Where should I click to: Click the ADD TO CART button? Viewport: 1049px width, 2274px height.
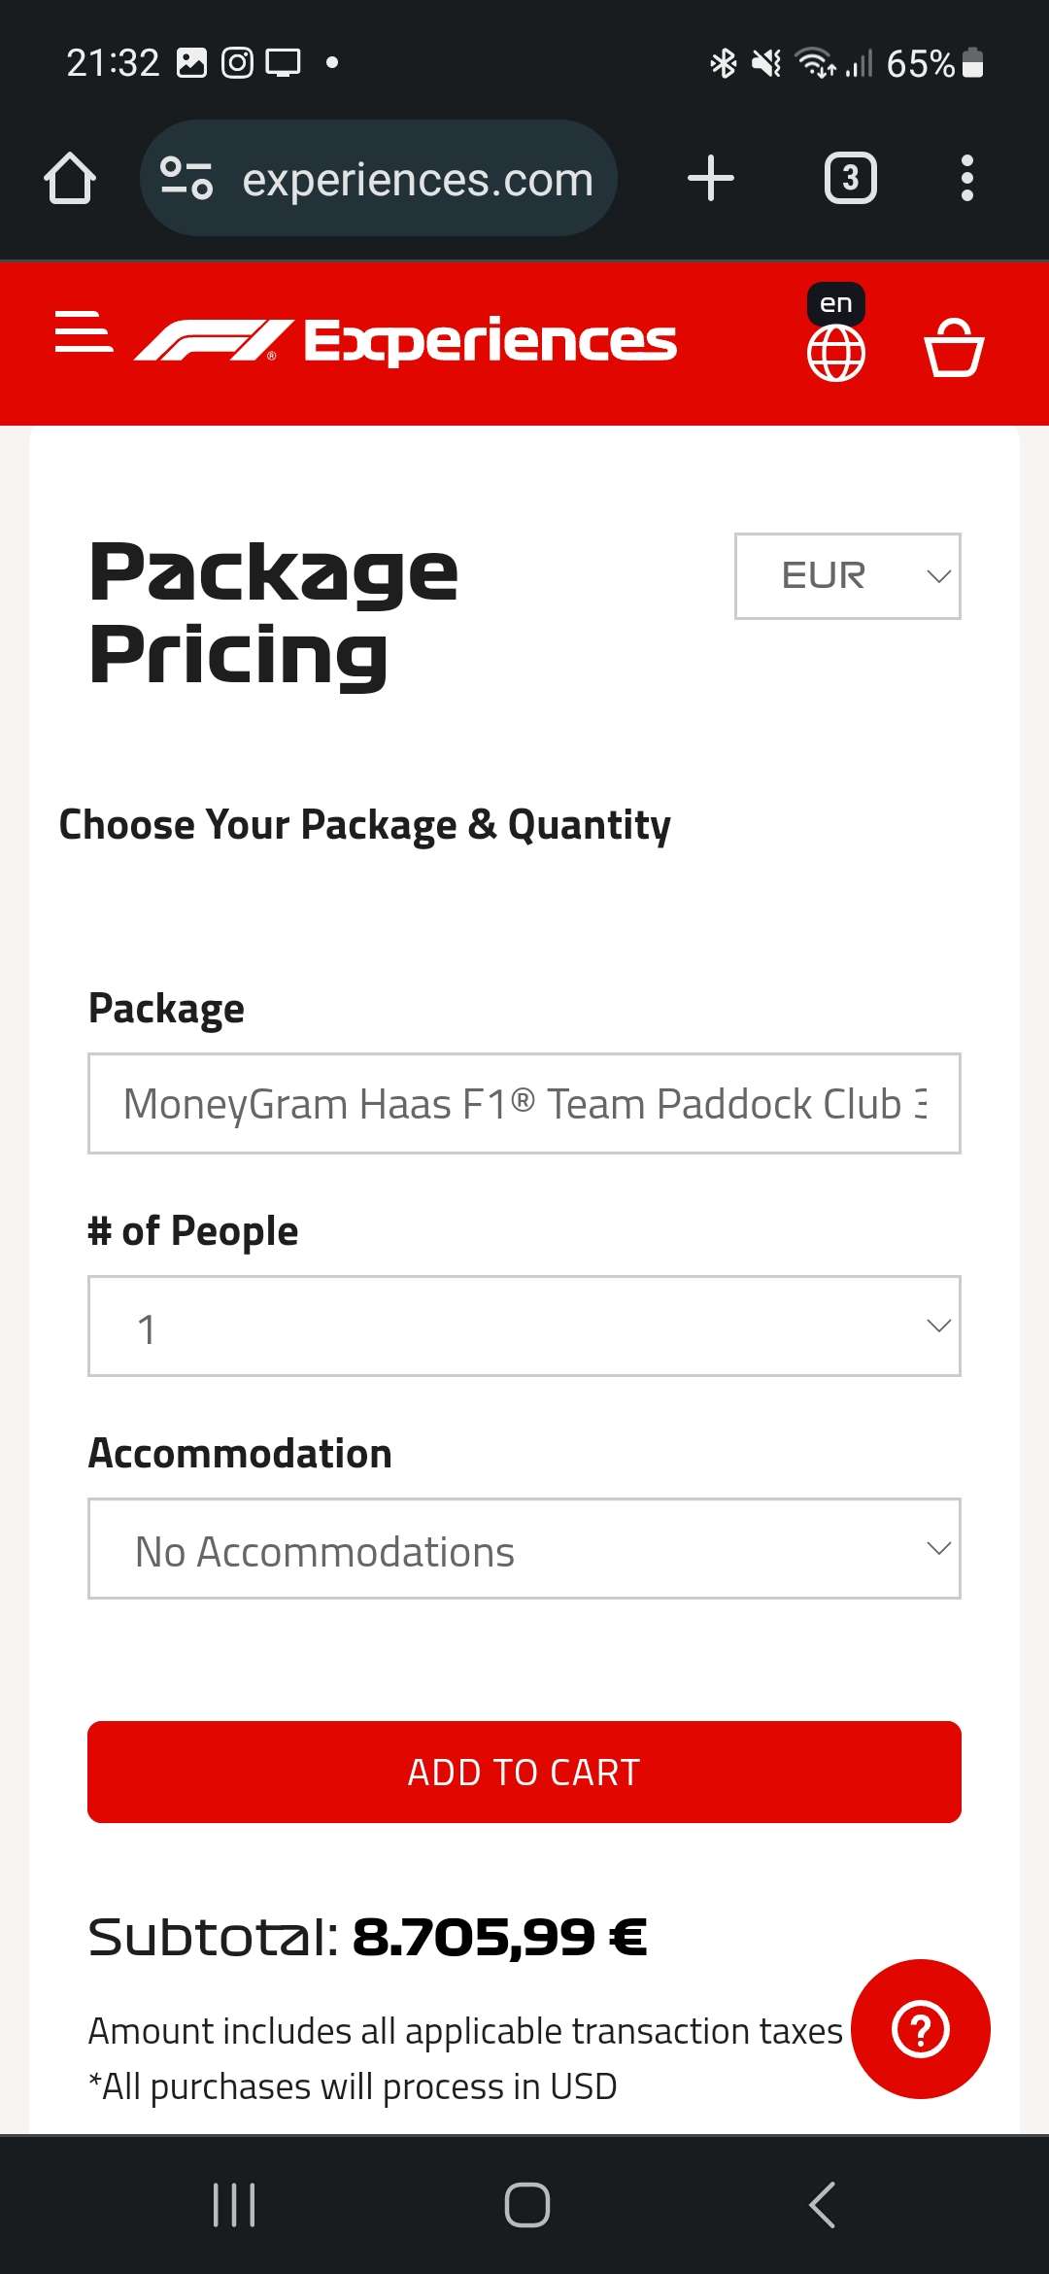[x=524, y=1773]
